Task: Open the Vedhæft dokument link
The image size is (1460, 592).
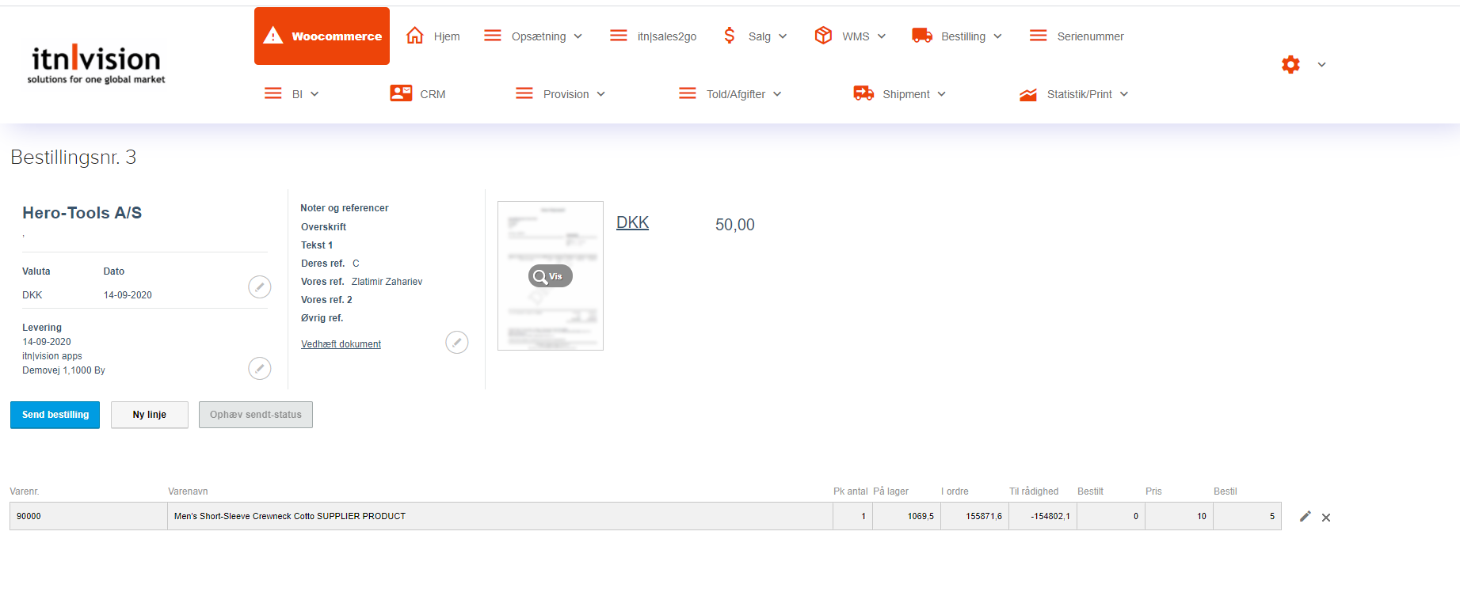Action: (x=341, y=344)
